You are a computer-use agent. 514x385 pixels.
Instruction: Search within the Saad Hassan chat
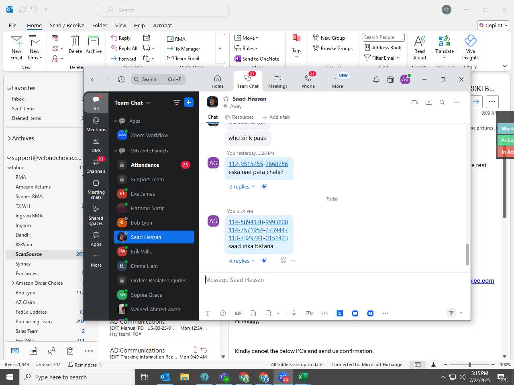442,102
